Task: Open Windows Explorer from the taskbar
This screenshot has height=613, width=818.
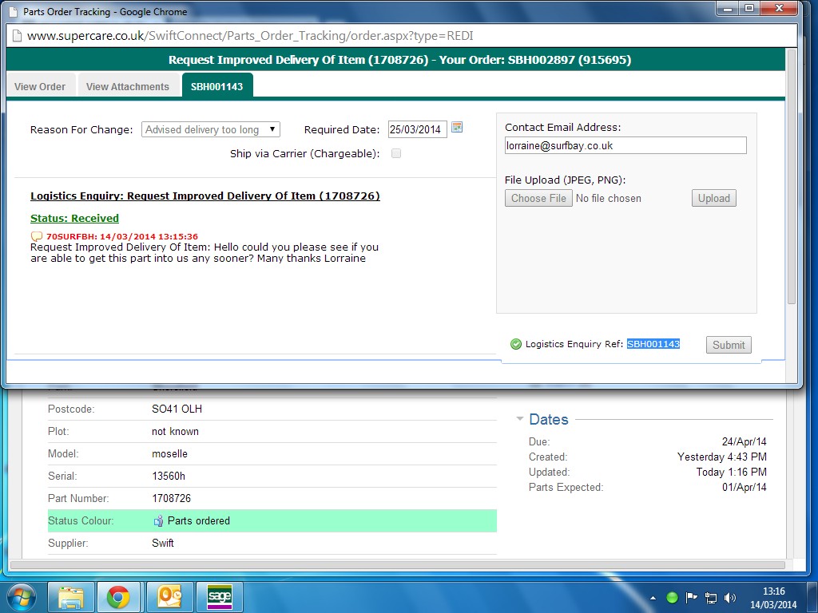Action: [71, 597]
